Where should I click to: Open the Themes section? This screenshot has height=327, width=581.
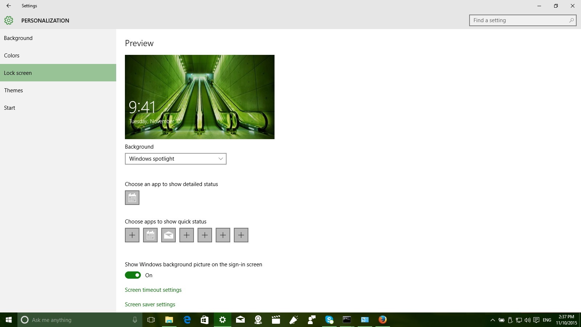58,90
